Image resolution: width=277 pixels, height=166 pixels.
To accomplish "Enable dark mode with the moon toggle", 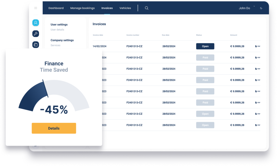I will coord(261,8).
